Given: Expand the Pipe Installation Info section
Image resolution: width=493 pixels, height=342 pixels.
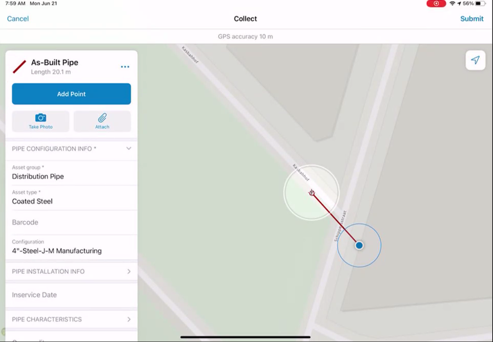Looking at the screenshot, I should point(71,271).
